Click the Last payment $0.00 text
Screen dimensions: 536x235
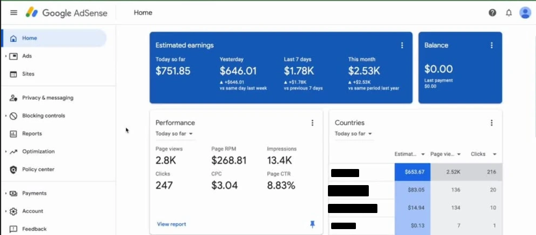(439, 84)
